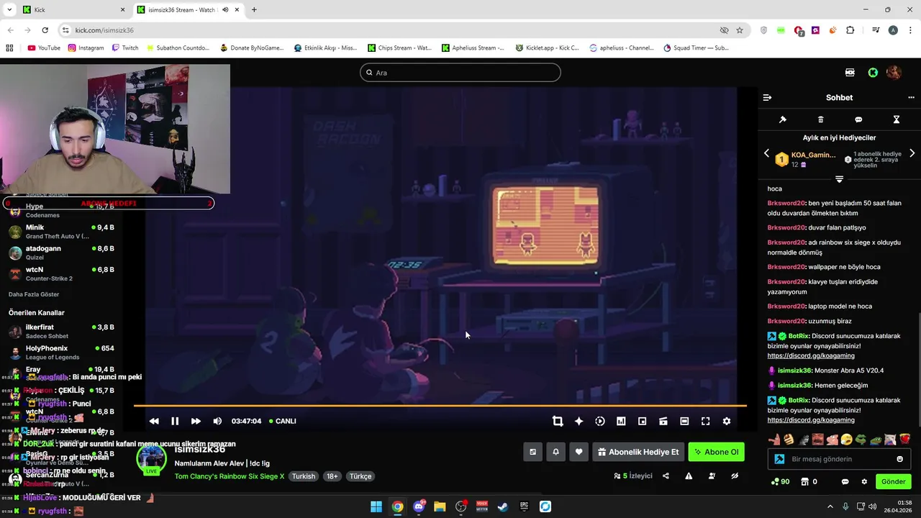Select the Türkçe tag
The height and width of the screenshot is (518, 921).
tap(360, 476)
